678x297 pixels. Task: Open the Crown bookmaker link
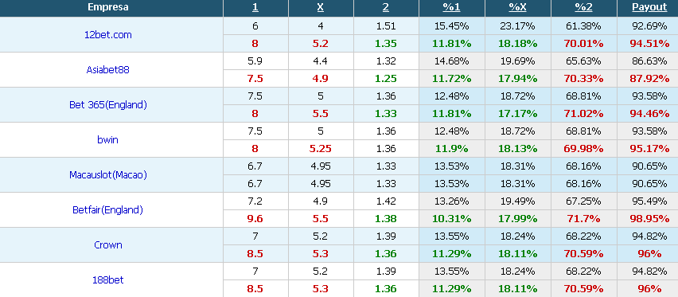[107, 245]
